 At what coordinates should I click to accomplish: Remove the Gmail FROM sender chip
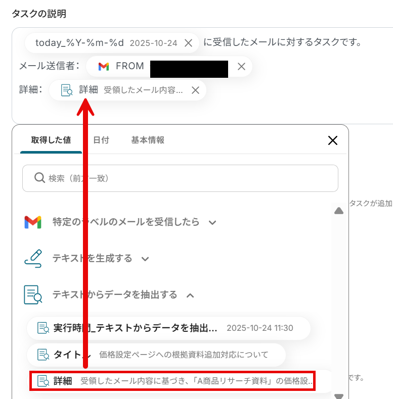(x=241, y=67)
